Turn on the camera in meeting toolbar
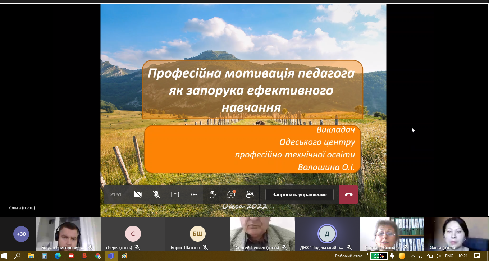489x261 pixels. [x=137, y=194]
